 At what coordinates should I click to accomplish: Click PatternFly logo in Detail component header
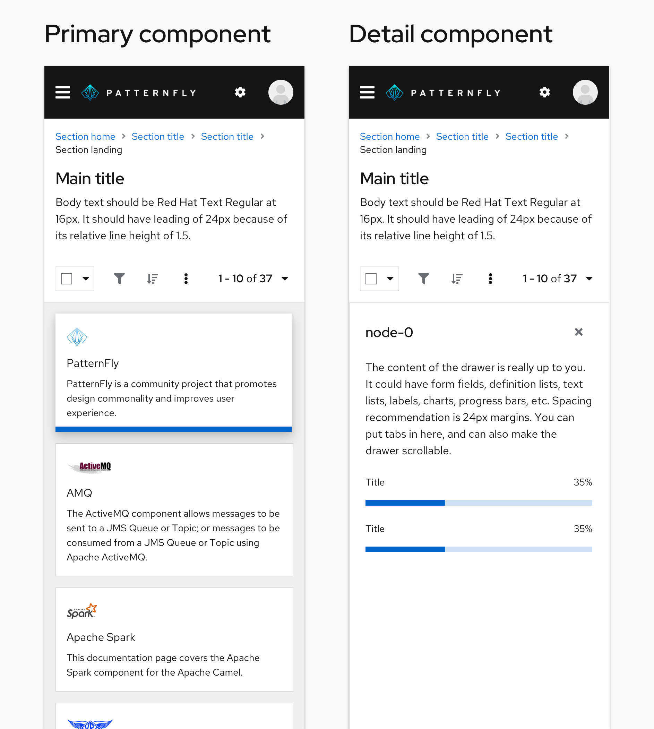pos(444,93)
